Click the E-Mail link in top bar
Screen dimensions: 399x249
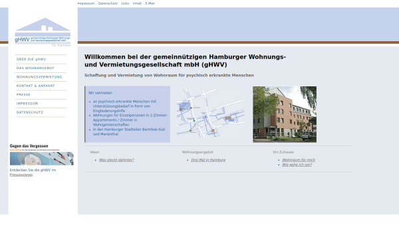coord(150,3)
